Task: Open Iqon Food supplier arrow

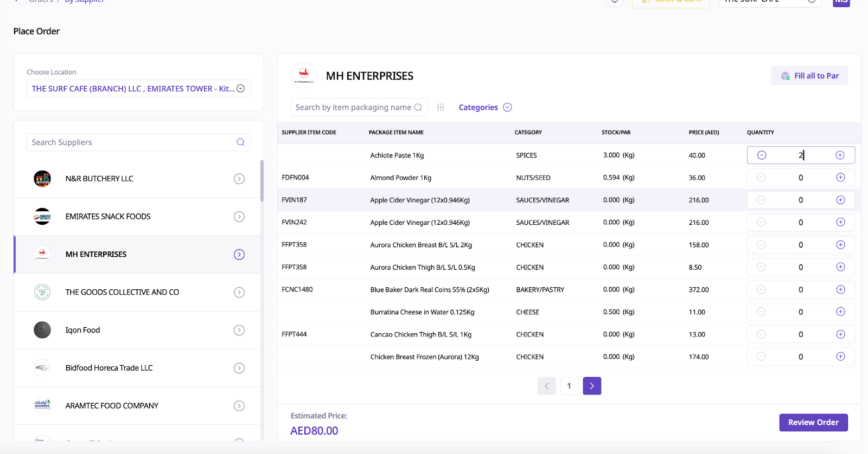Action: point(239,330)
